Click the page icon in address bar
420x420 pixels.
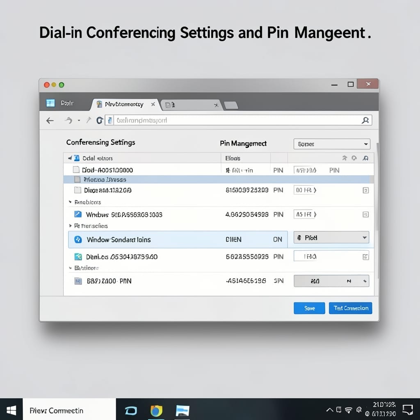click(110, 120)
